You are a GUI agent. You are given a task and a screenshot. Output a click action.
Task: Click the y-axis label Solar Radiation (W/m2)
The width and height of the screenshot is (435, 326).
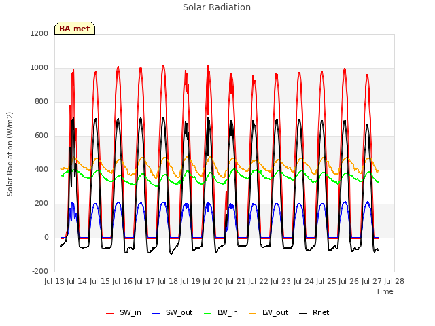[10, 154]
